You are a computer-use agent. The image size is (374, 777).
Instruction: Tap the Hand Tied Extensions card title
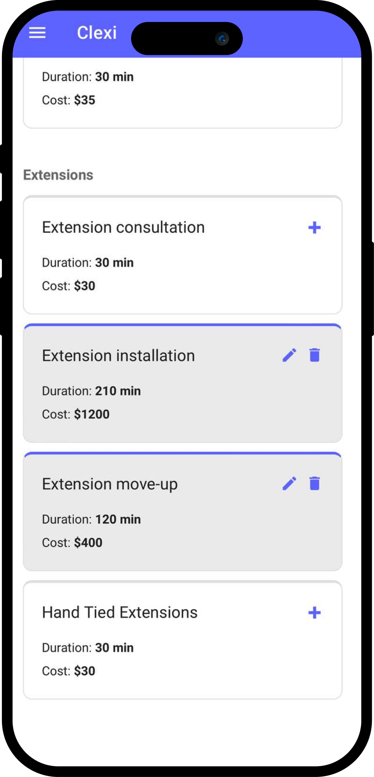point(120,613)
